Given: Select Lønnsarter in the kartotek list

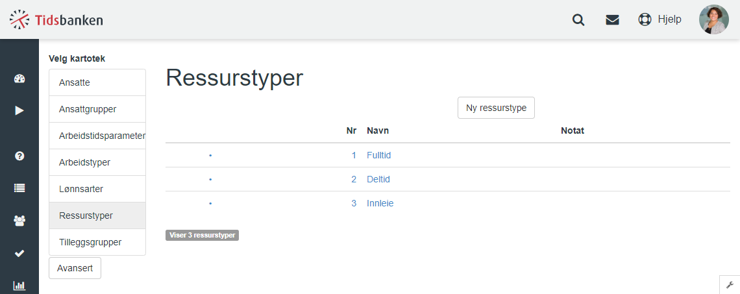Looking at the screenshot, I should (97, 190).
